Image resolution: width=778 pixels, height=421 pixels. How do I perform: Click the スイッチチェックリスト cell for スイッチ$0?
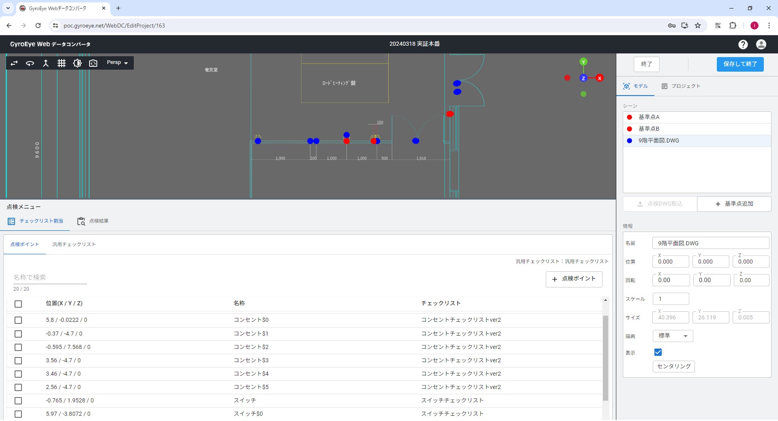pyautogui.click(x=452, y=414)
